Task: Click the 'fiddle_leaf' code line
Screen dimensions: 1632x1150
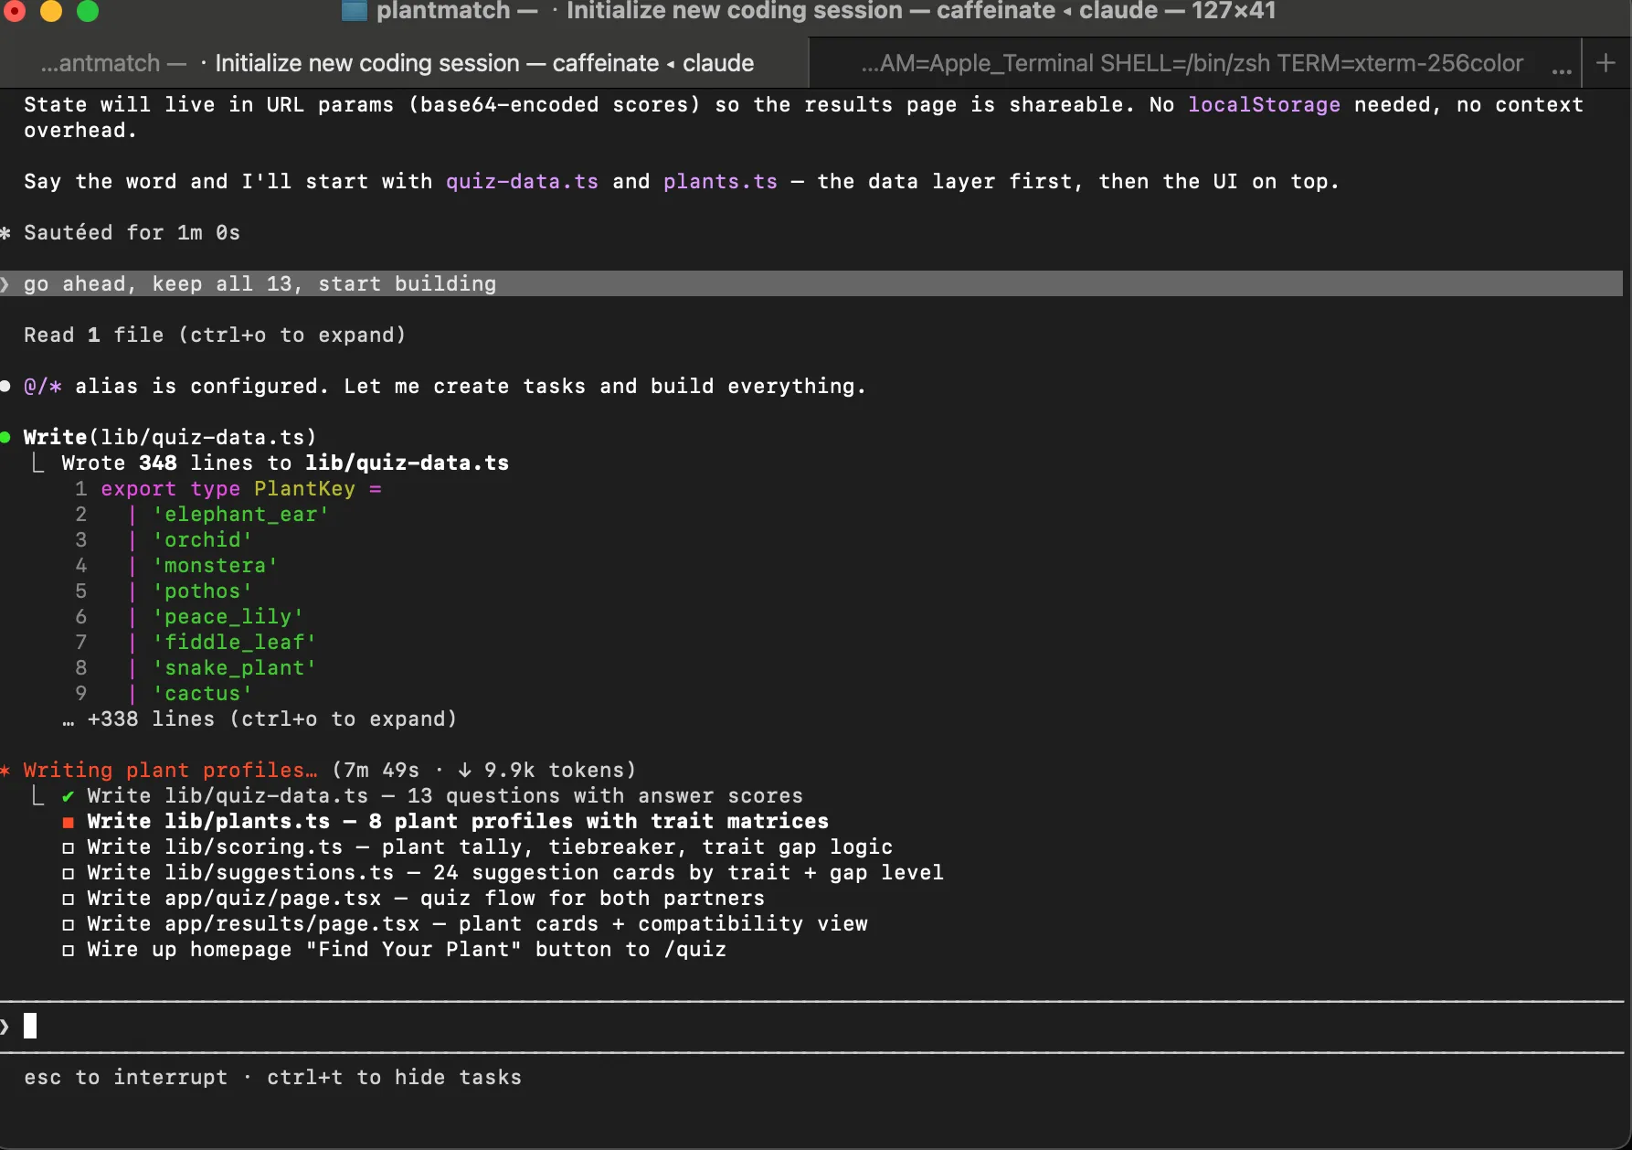Action: [234, 643]
